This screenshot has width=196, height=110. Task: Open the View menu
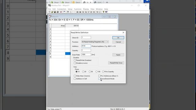(x=92, y=9)
